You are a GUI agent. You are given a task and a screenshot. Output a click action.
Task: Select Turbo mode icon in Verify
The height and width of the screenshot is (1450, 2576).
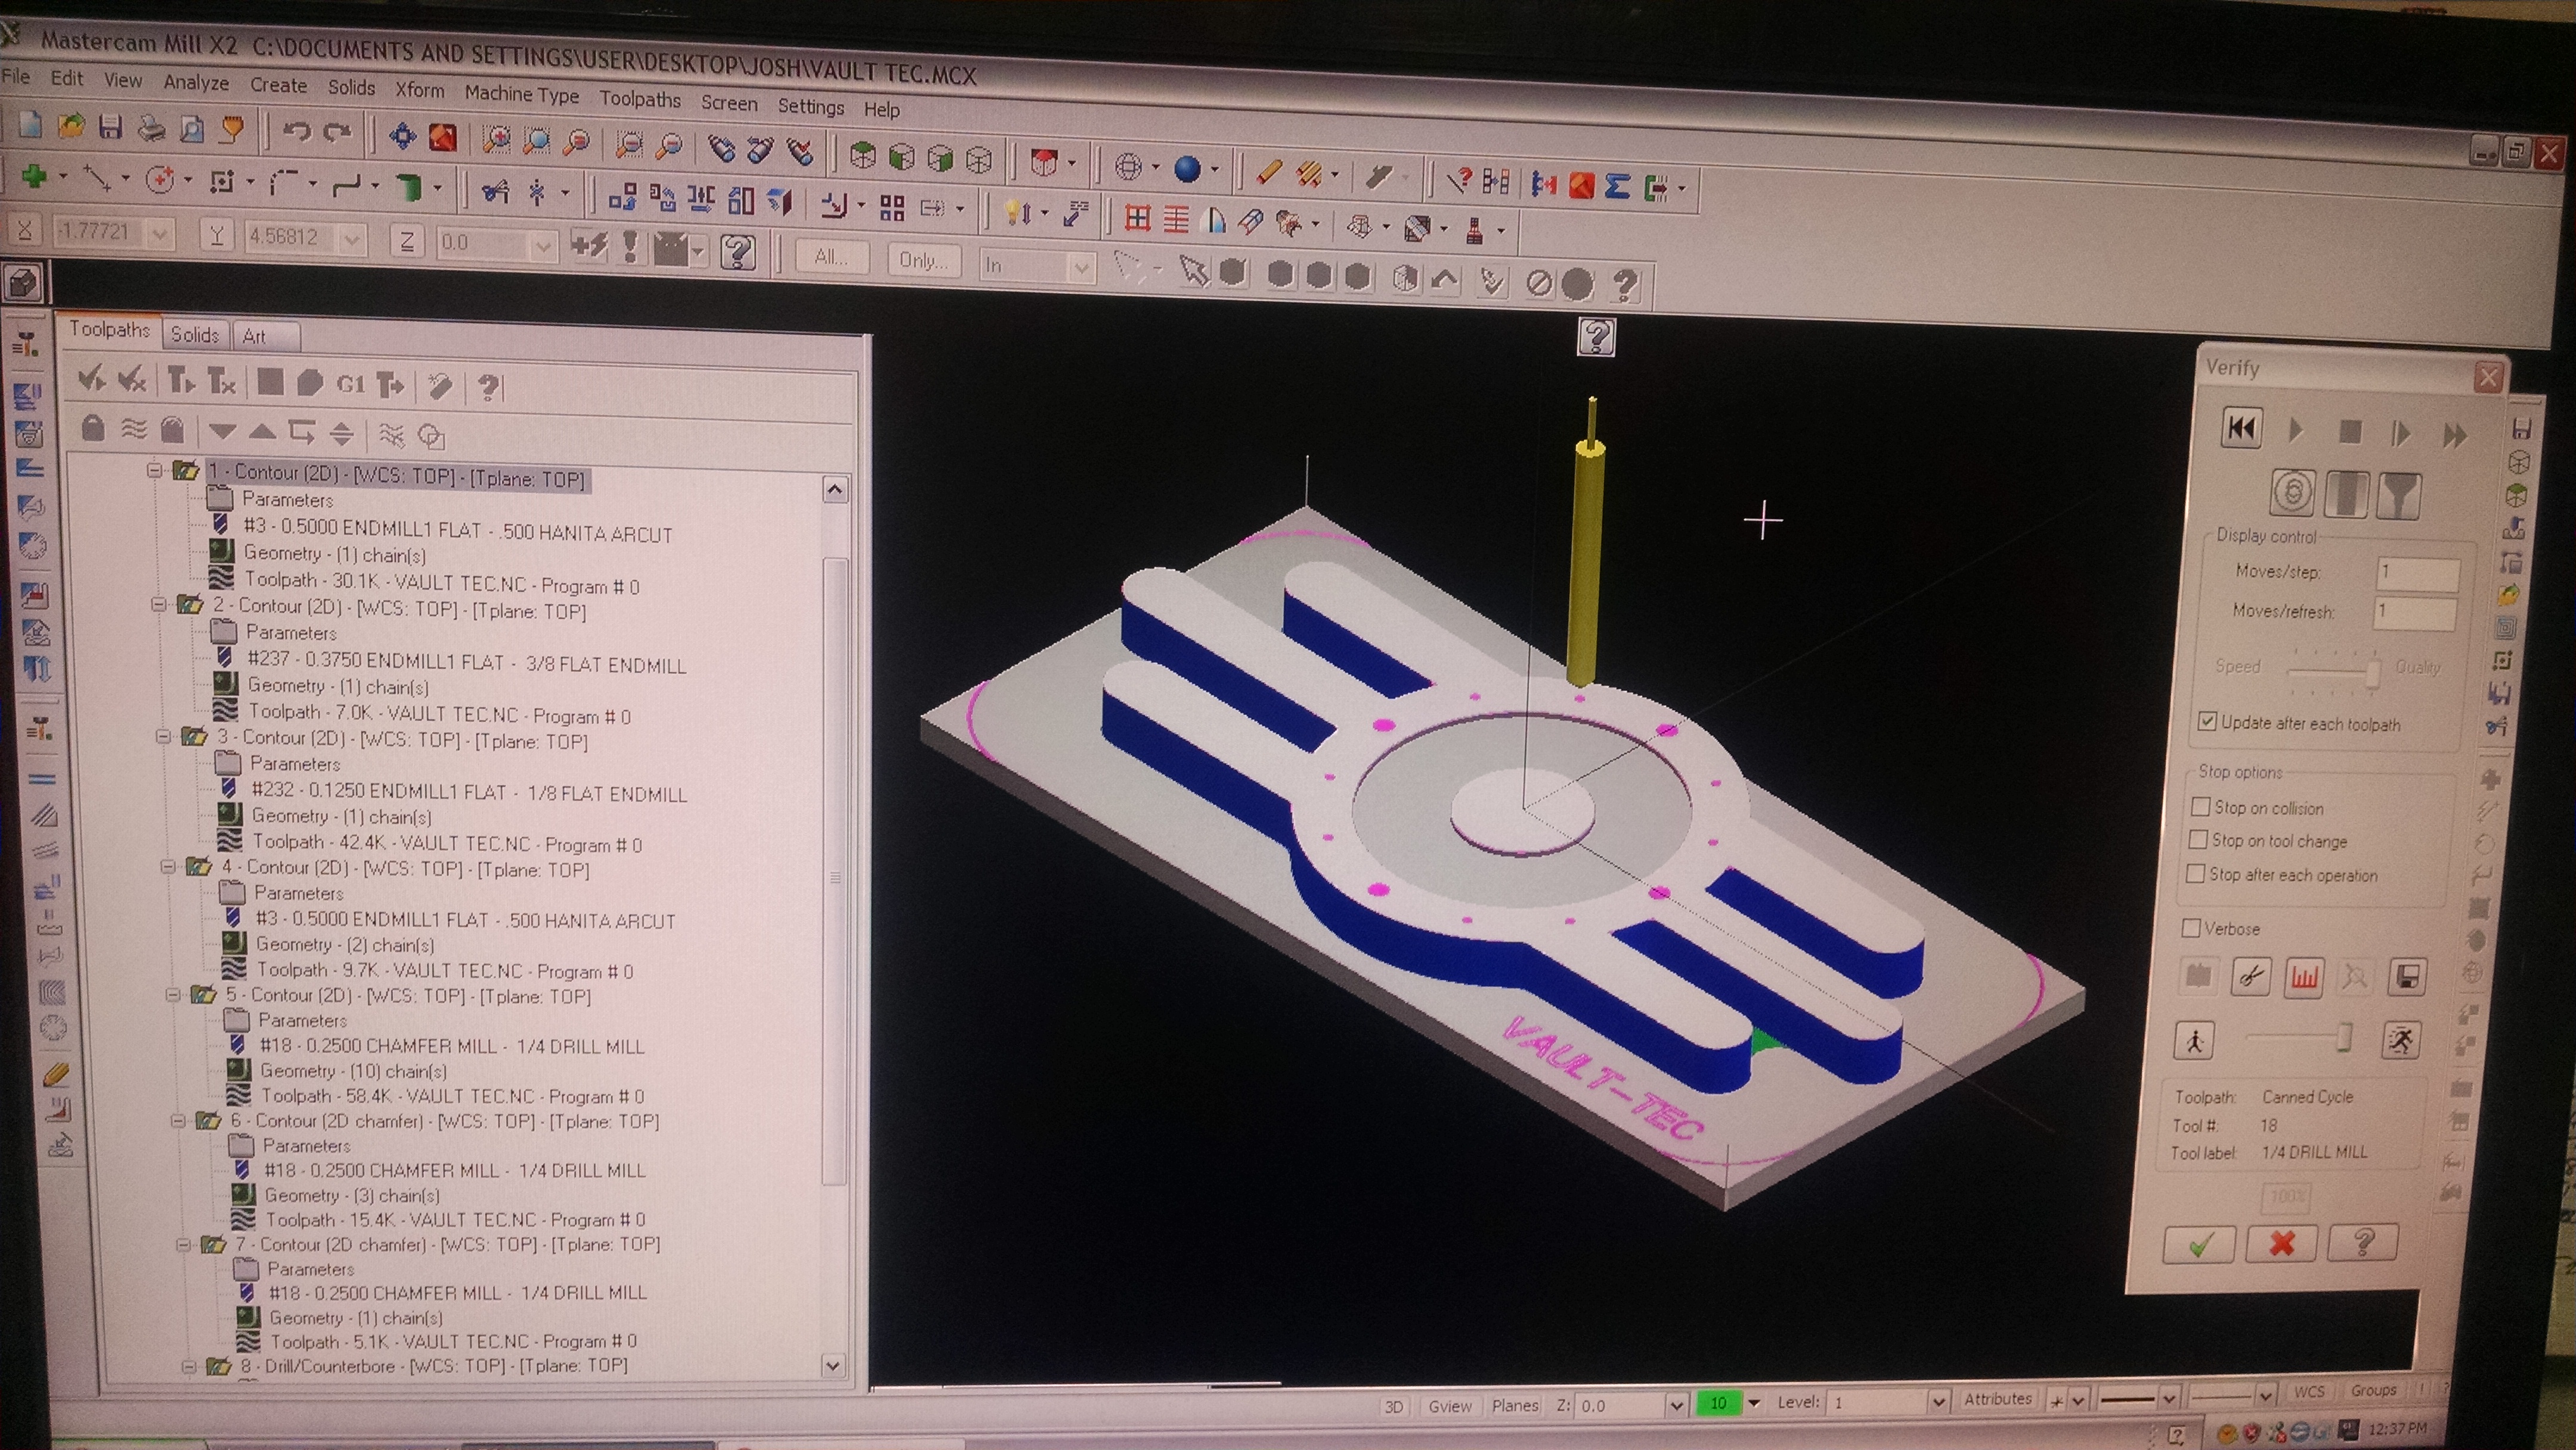tap(2292, 492)
